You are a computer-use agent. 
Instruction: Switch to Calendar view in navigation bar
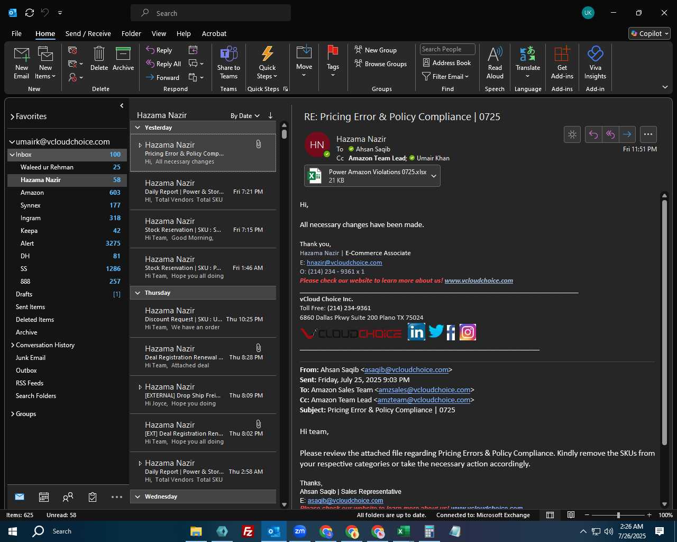[x=44, y=497]
